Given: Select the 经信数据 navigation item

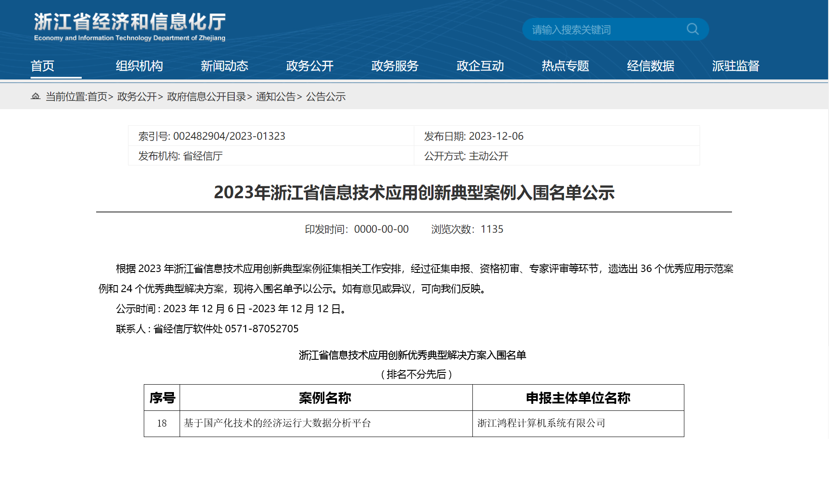Looking at the screenshot, I should [650, 66].
